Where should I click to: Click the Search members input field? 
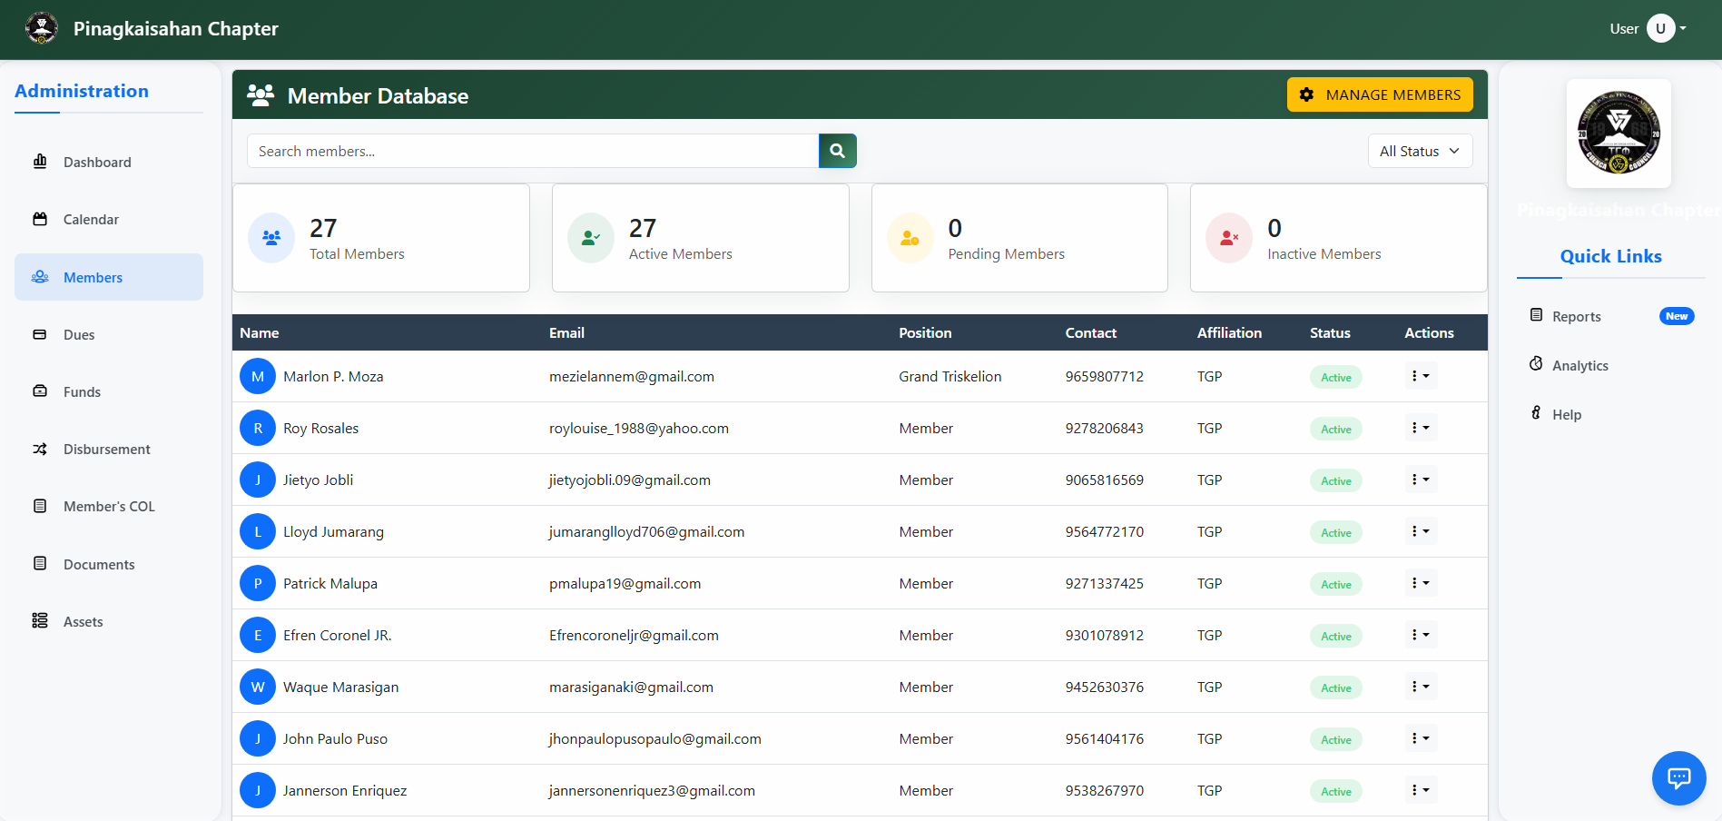click(x=533, y=151)
